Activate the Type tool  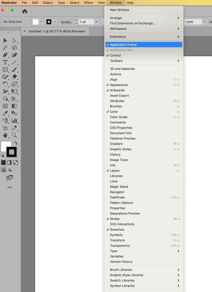[x=5, y=62]
